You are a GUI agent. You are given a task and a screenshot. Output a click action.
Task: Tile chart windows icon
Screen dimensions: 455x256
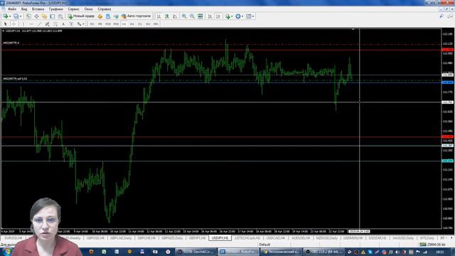pos(200,16)
